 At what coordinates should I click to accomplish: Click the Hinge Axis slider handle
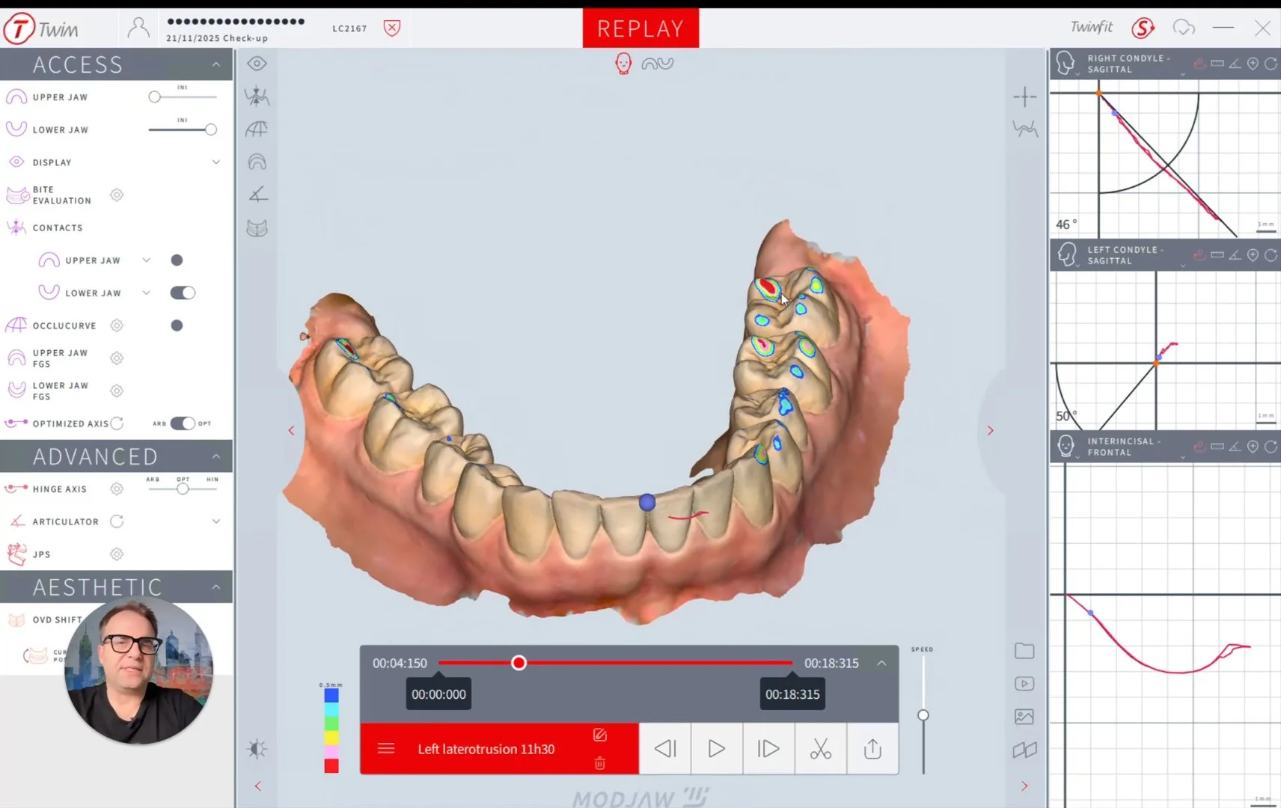(x=183, y=489)
